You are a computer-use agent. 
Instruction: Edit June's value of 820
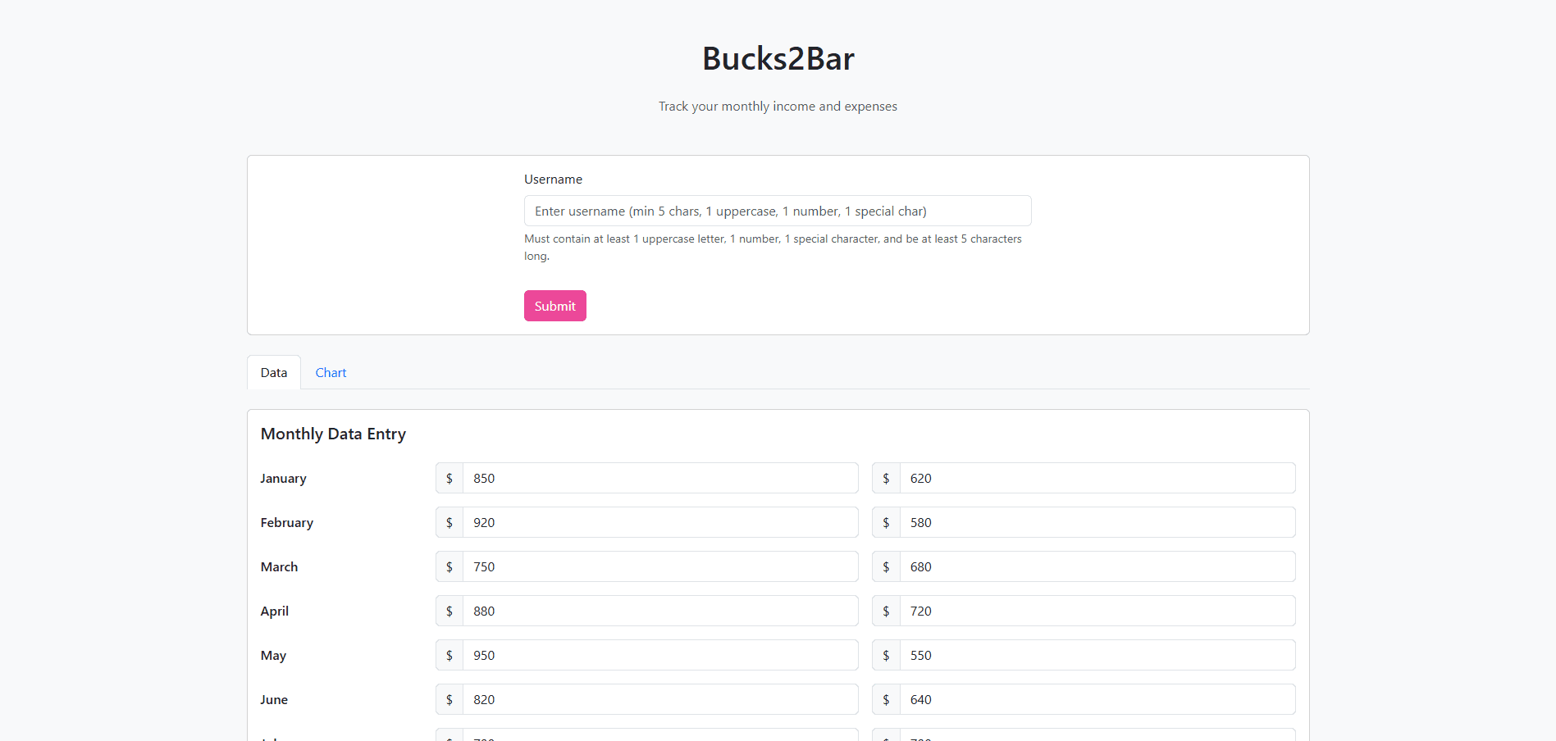[x=659, y=699]
